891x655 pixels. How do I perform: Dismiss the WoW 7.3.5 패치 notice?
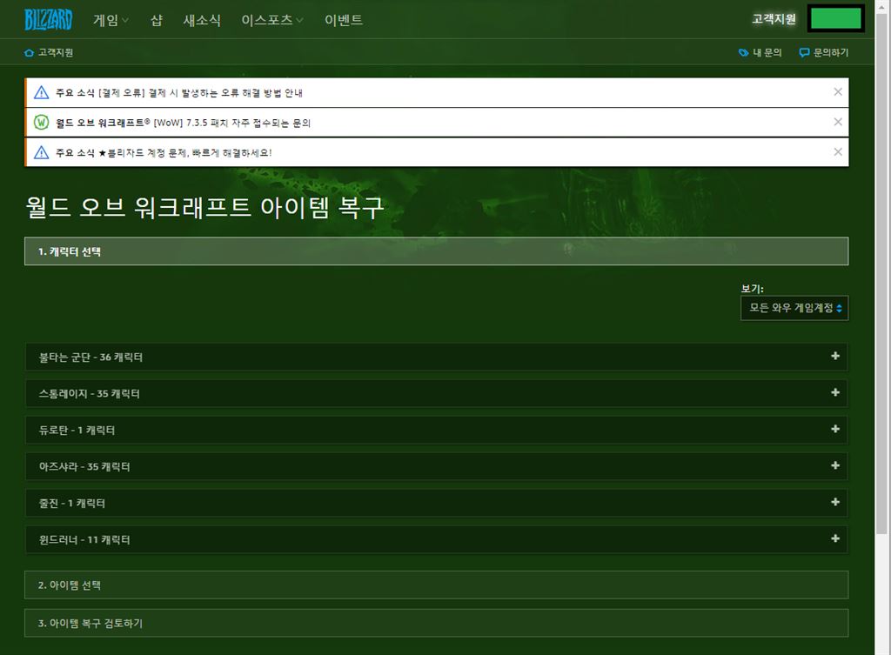(x=838, y=122)
